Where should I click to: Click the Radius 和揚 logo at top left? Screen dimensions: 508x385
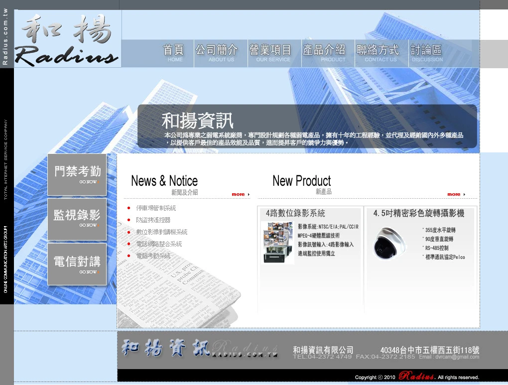point(67,39)
